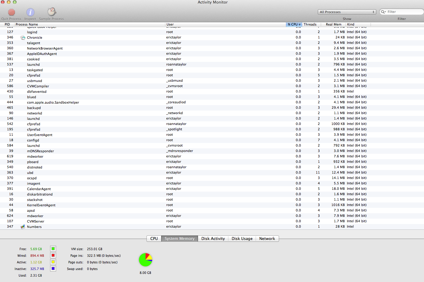
Task: Click in the Filter search field
Action: pos(401,12)
